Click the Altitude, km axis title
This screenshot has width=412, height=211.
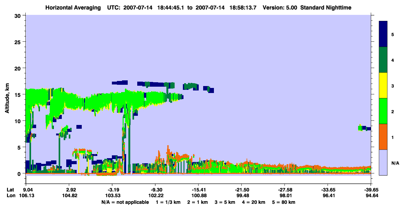point(7,95)
